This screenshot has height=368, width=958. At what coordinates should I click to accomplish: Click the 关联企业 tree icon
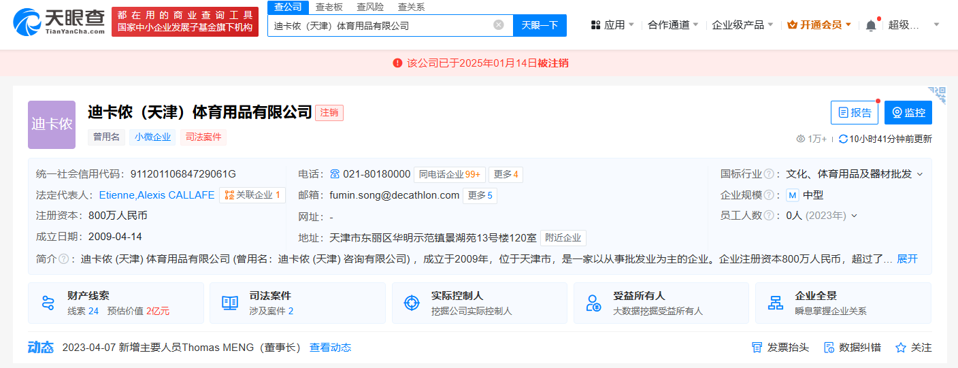click(x=229, y=195)
